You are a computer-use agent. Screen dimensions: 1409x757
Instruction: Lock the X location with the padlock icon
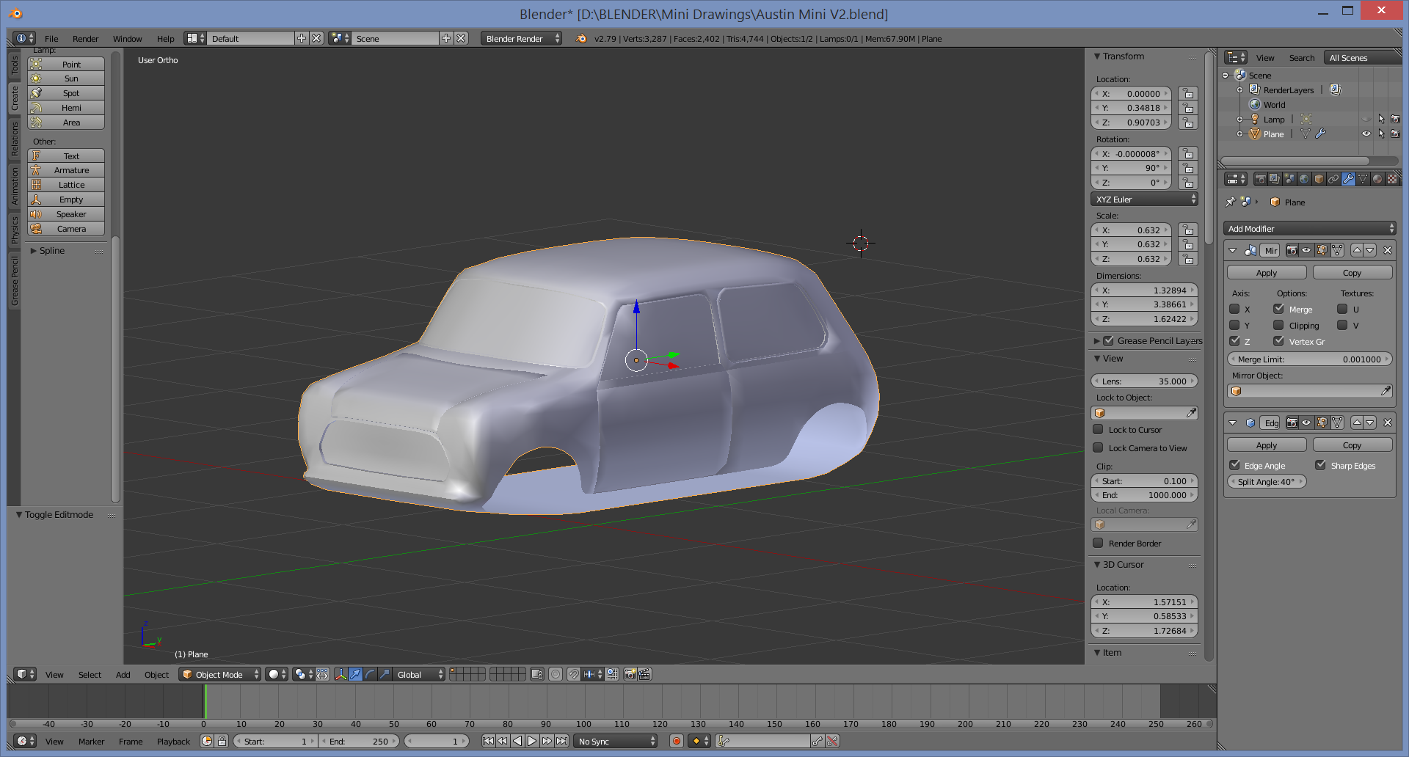tap(1187, 94)
